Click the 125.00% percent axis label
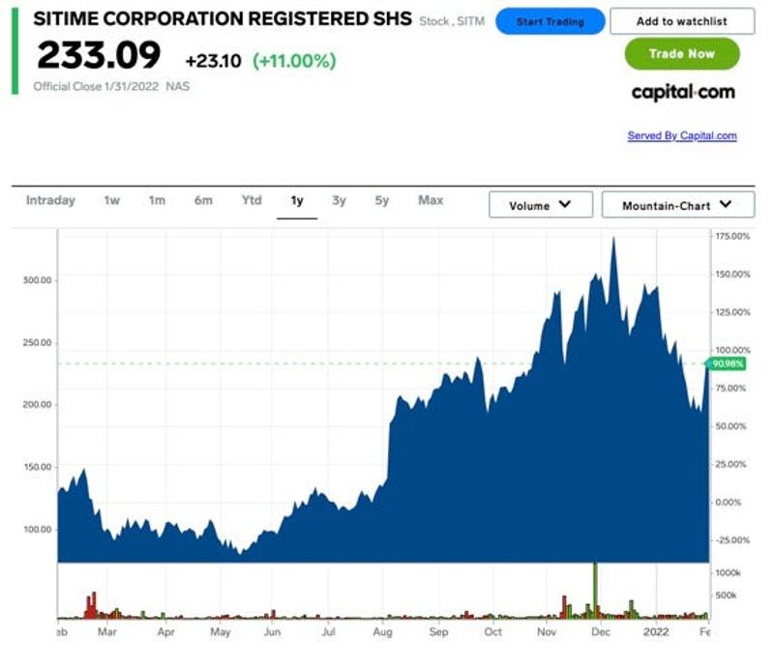774x669 pixels. 732,312
